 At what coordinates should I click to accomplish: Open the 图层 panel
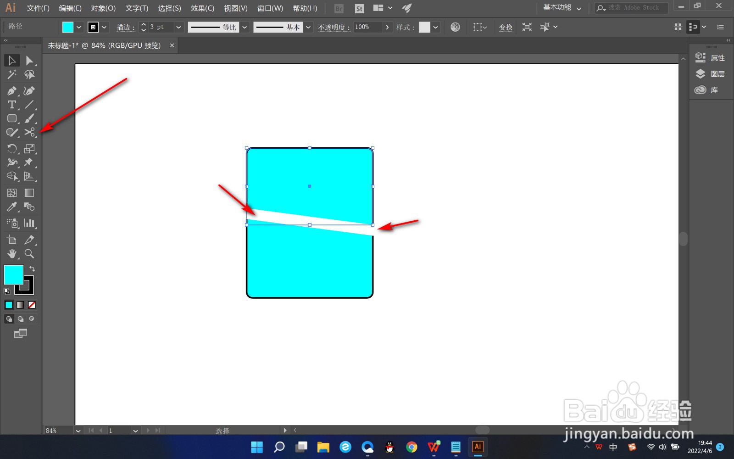[711, 74]
